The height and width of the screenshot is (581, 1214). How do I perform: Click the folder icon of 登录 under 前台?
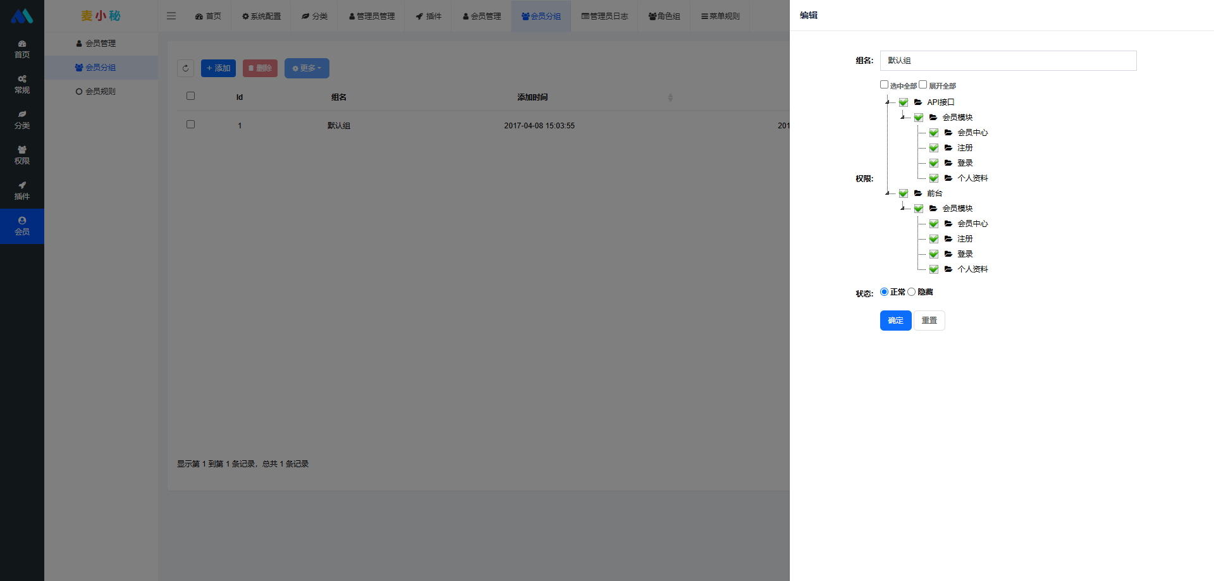[948, 254]
